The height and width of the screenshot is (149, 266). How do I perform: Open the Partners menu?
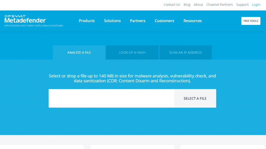pos(138,21)
